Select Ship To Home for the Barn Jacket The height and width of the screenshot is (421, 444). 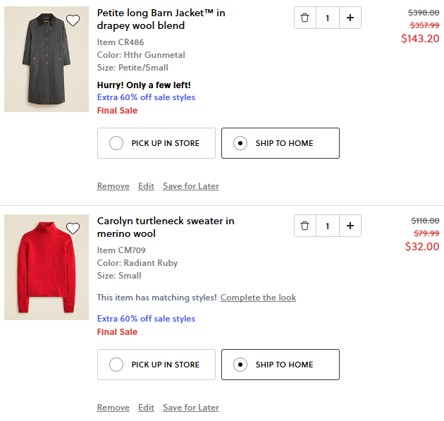coord(280,143)
